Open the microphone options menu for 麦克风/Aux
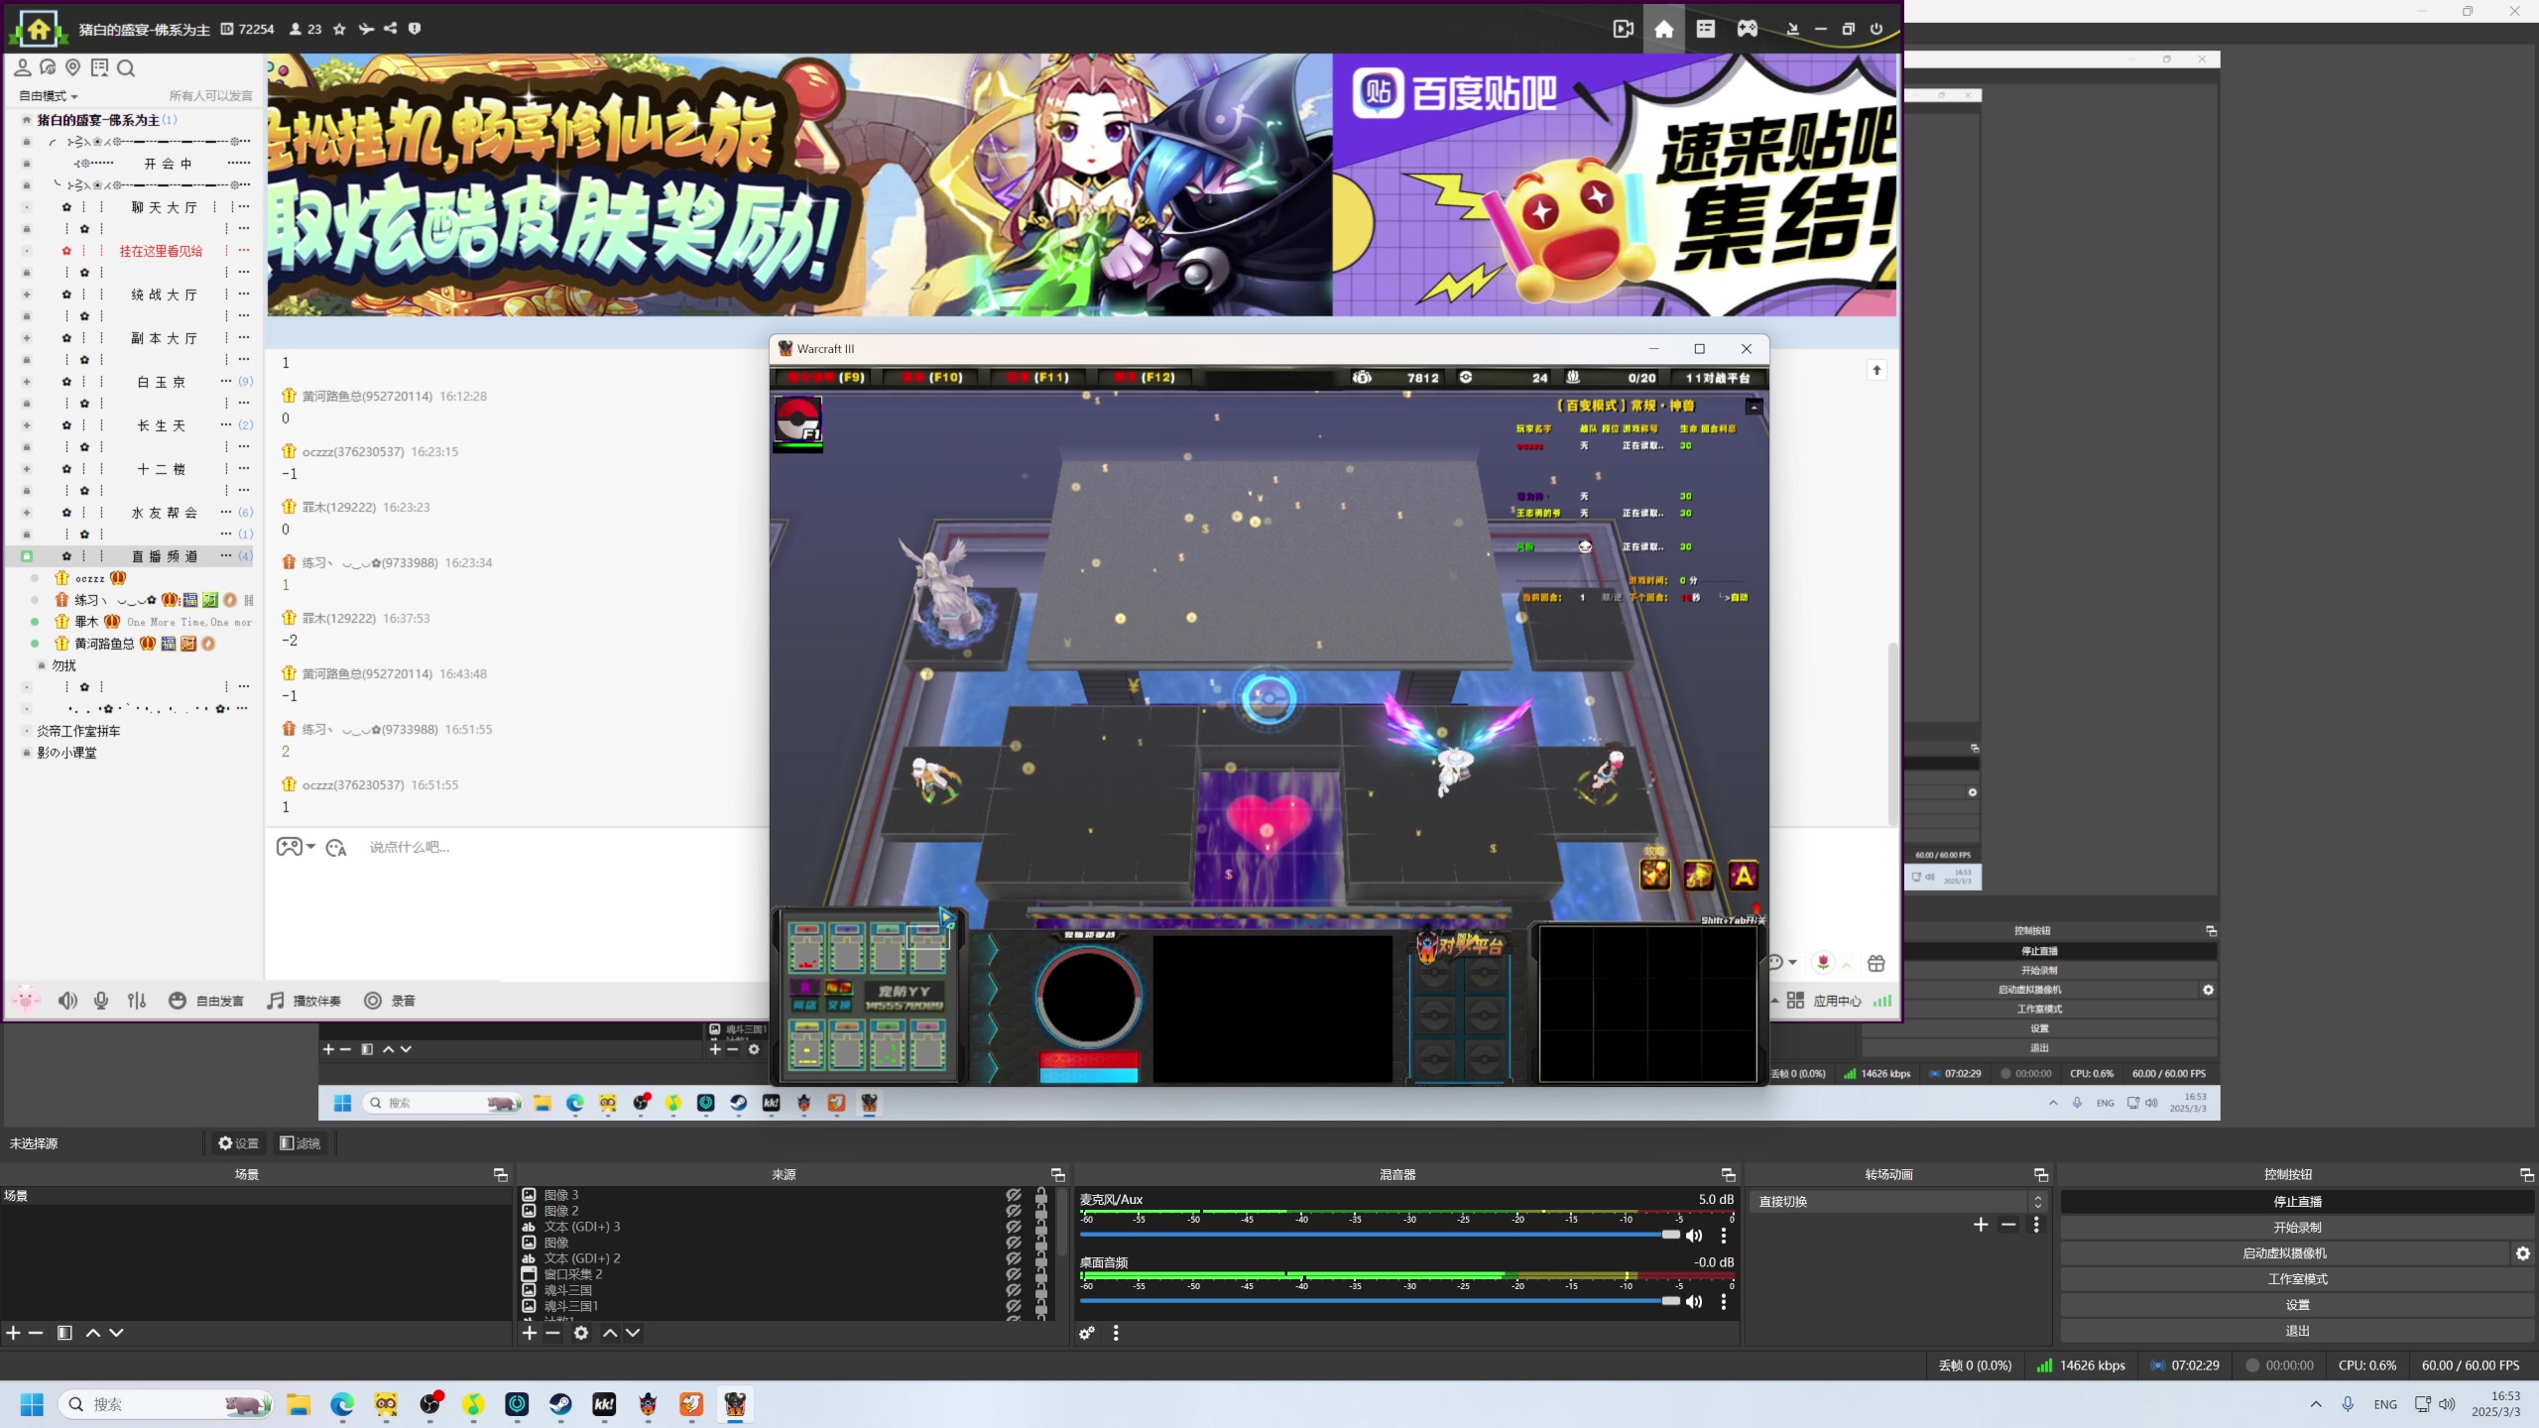Screen dimensions: 2539x1428 pos(1724,1236)
